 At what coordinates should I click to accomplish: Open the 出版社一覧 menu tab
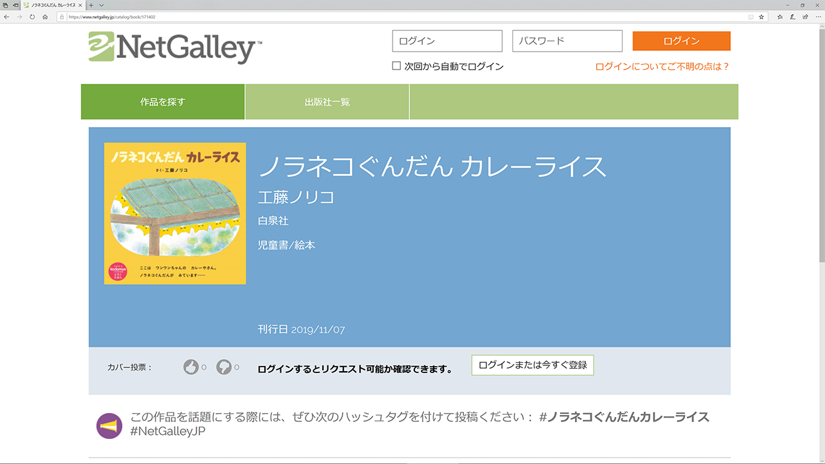tap(327, 102)
